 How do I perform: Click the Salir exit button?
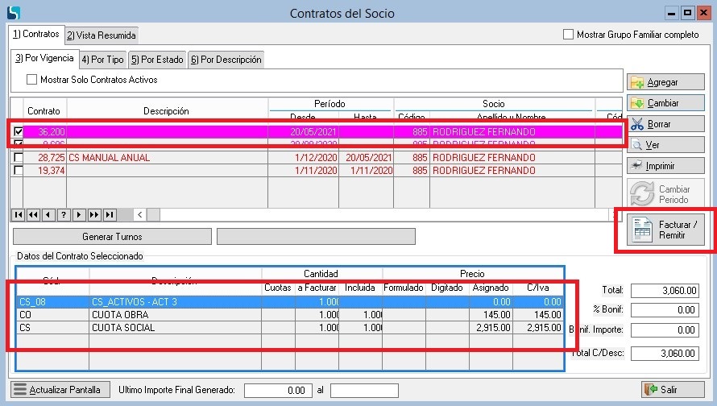click(x=672, y=390)
